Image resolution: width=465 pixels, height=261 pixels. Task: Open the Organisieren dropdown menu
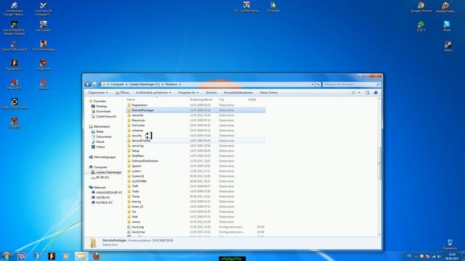click(98, 93)
